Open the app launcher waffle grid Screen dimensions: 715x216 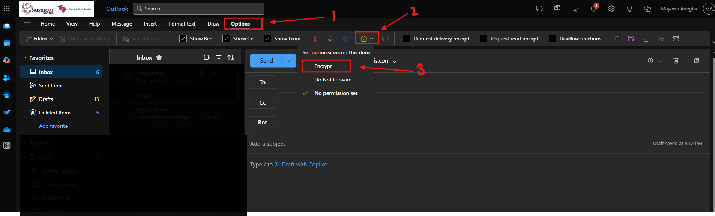pyautogui.click(x=7, y=8)
